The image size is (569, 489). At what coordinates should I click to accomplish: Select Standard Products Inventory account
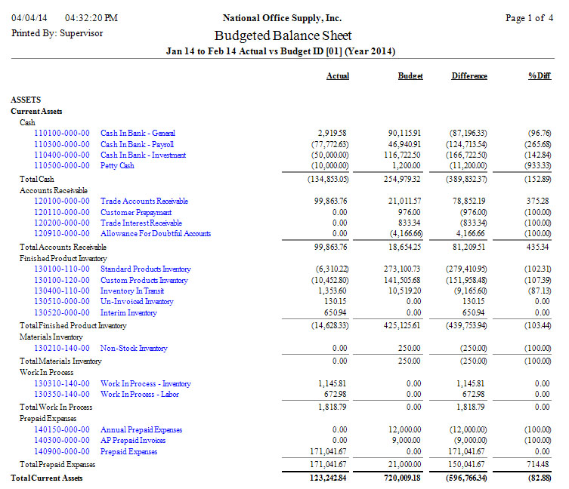point(146,269)
